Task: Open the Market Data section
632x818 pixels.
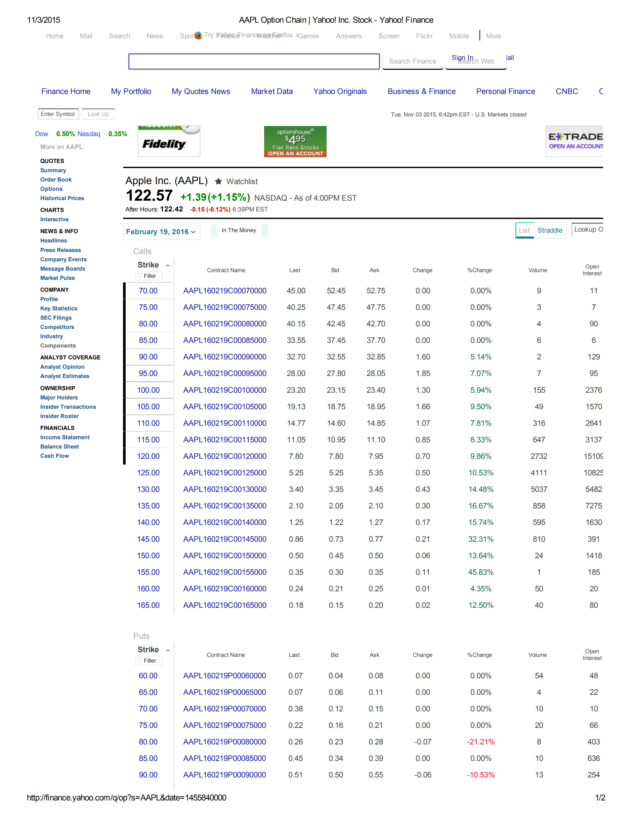Action: tap(272, 91)
